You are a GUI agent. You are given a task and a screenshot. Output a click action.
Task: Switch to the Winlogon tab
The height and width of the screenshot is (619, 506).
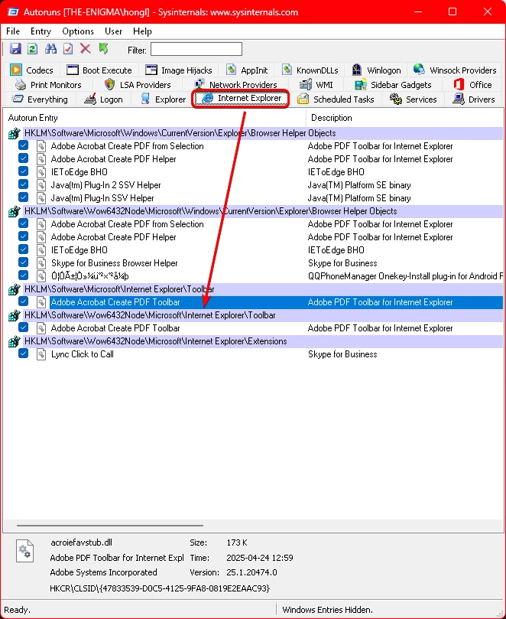376,70
